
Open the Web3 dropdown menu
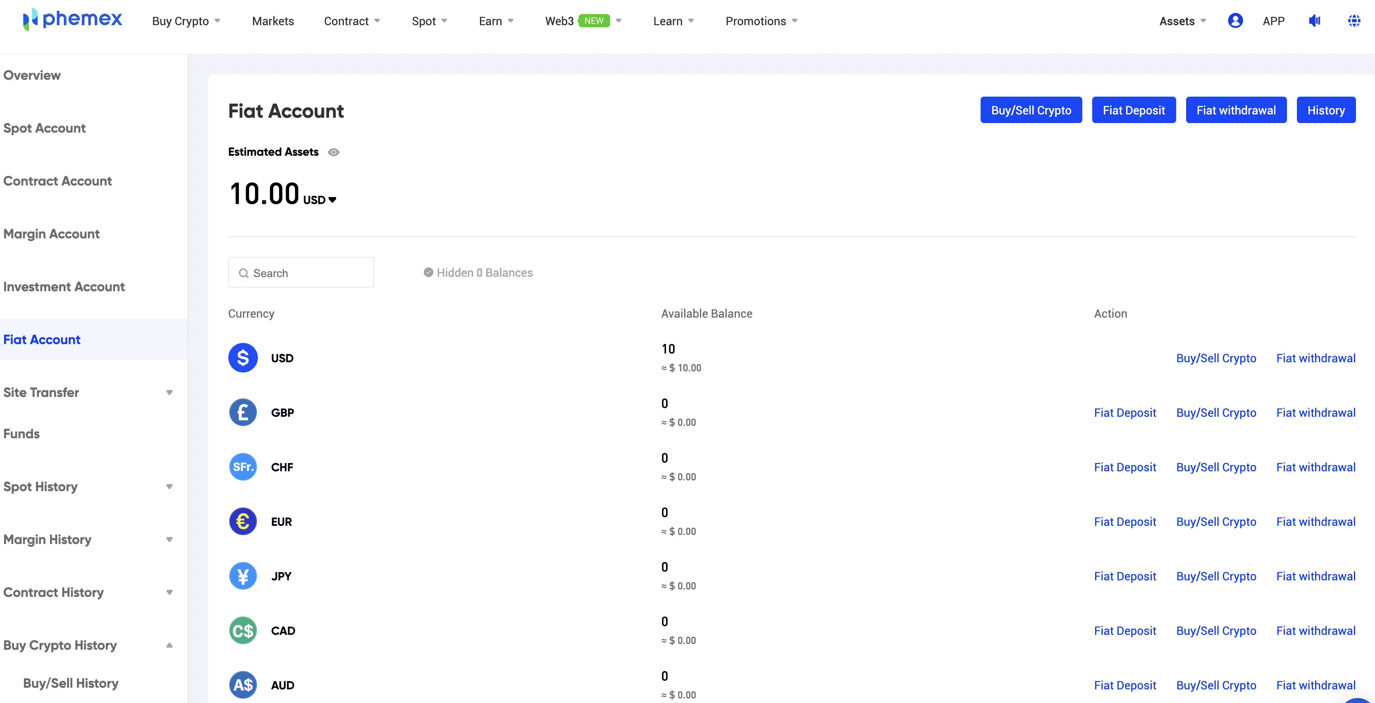click(x=583, y=21)
